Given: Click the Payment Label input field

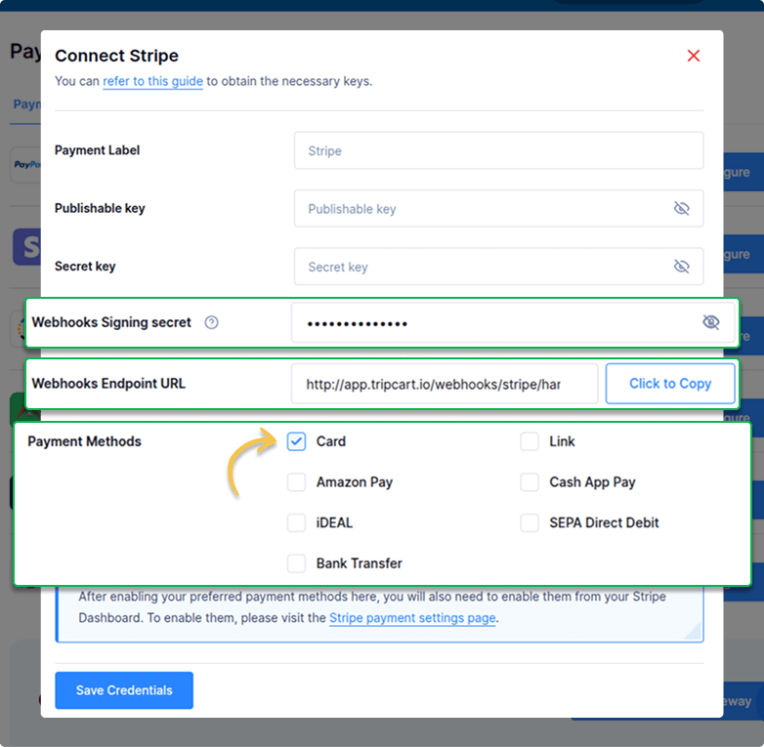Looking at the screenshot, I should 498,150.
